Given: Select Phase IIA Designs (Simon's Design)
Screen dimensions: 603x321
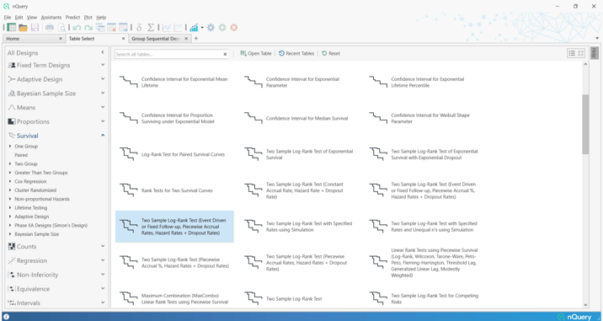Looking at the screenshot, I should click(51, 225).
